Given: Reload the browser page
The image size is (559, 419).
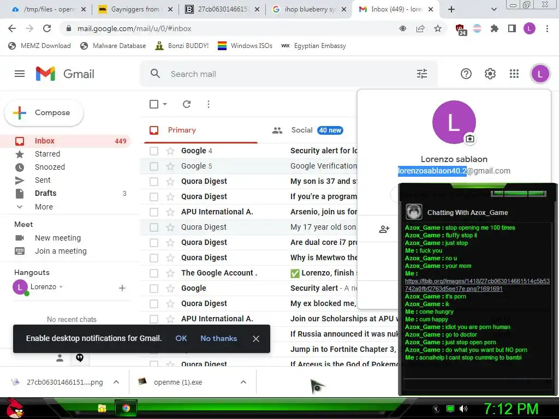Looking at the screenshot, I should click(x=47, y=28).
